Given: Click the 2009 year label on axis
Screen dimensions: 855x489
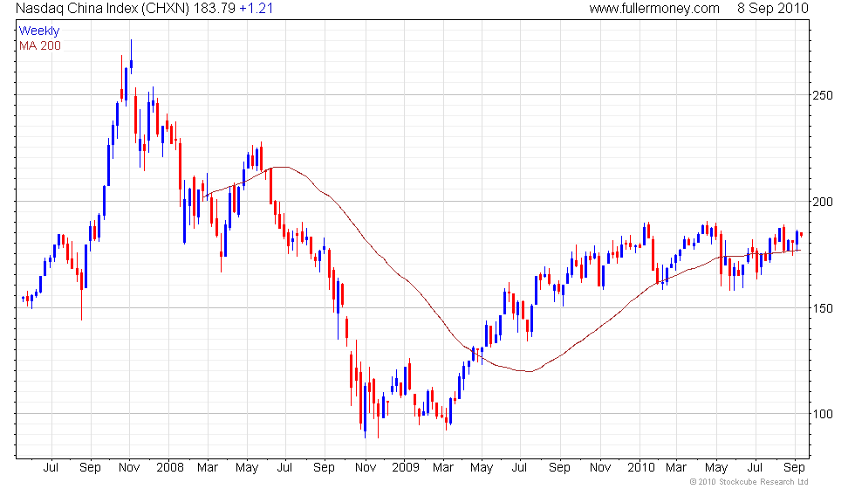Looking at the screenshot, I should coord(405,468).
